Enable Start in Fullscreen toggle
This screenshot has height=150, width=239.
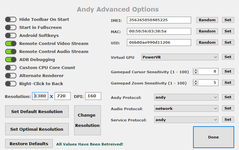pos(11,28)
